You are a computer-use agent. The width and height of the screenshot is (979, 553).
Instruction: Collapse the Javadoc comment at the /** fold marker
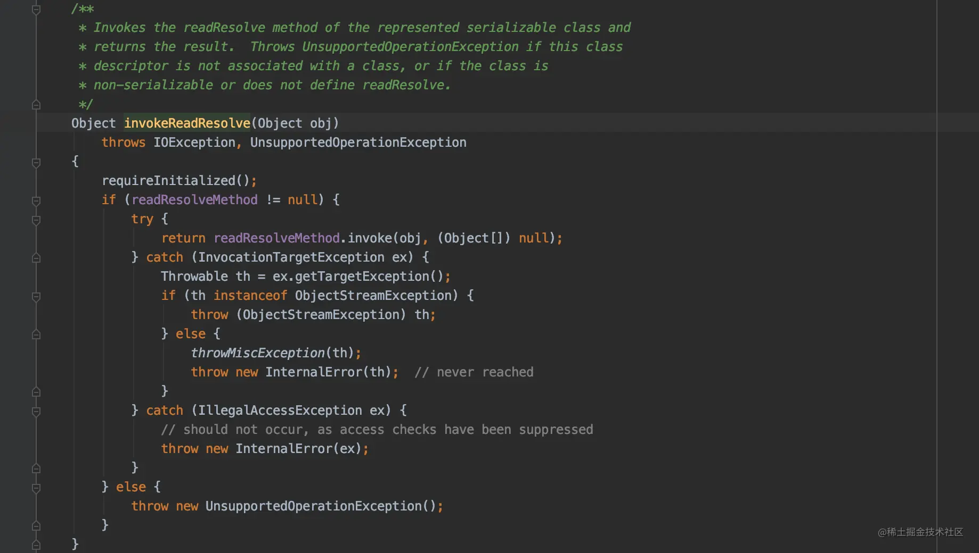point(36,10)
